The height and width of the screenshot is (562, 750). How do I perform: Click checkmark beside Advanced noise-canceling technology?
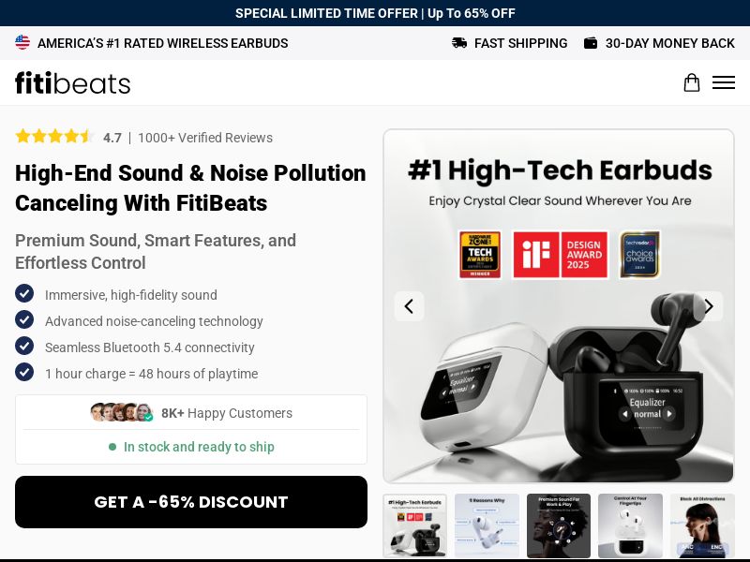point(24,320)
